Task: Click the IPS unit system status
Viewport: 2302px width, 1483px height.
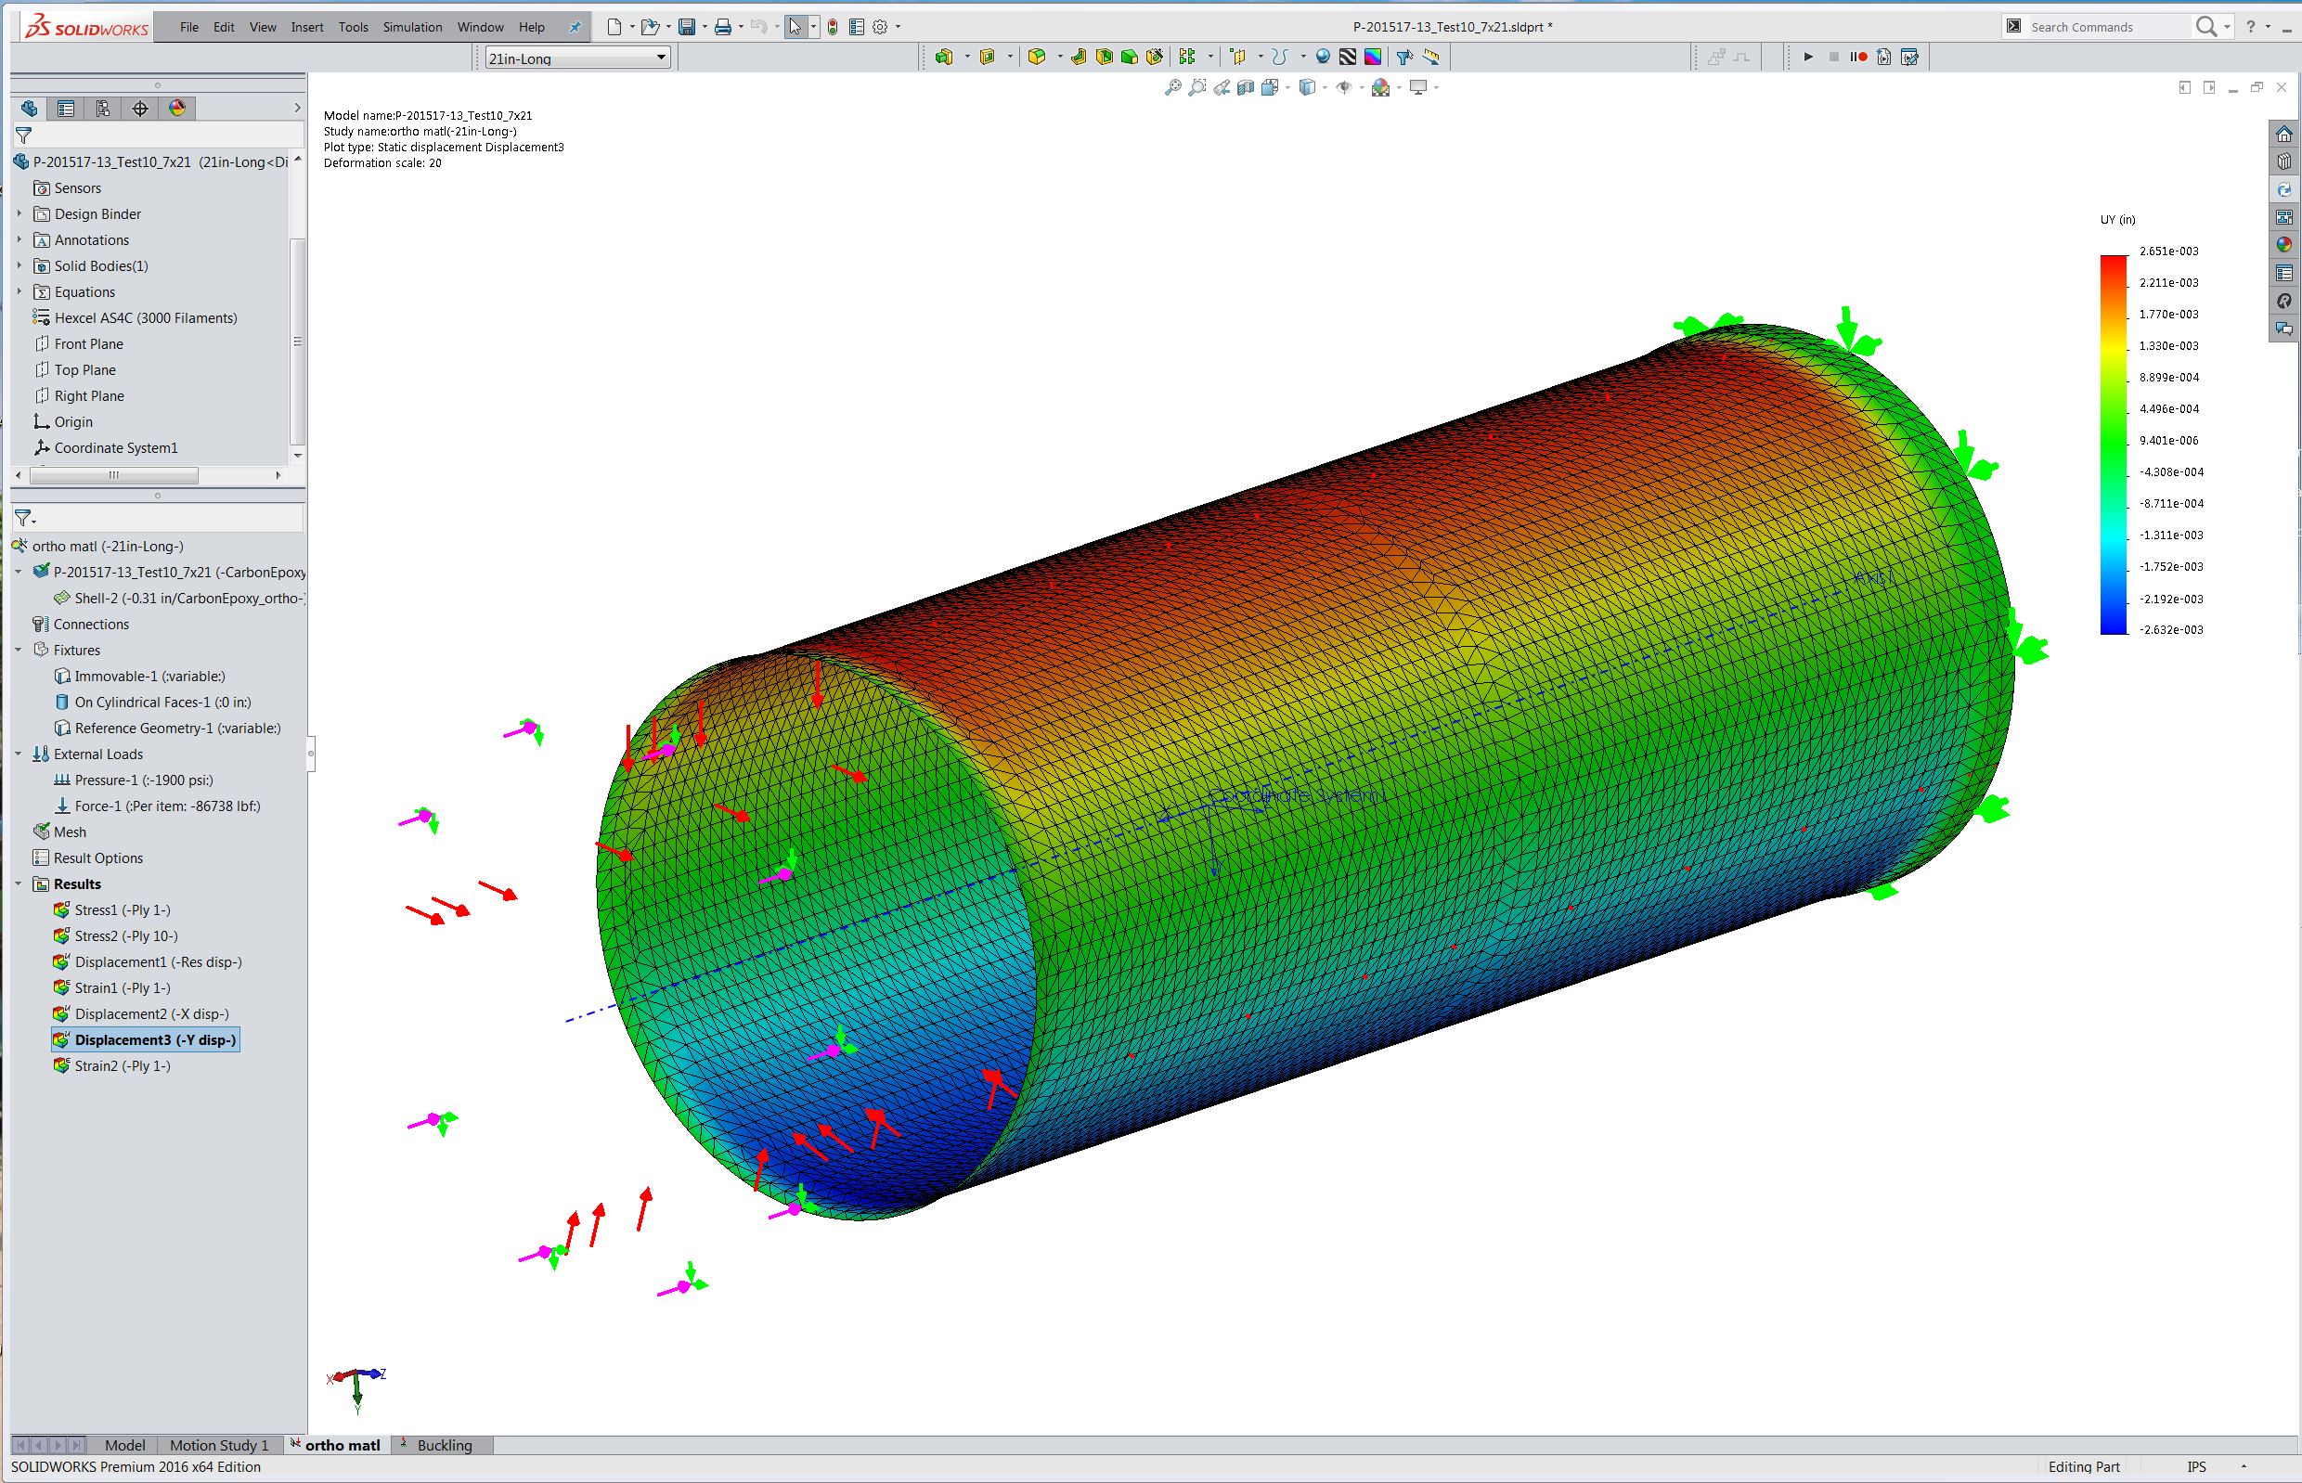Action: coord(2196,1466)
